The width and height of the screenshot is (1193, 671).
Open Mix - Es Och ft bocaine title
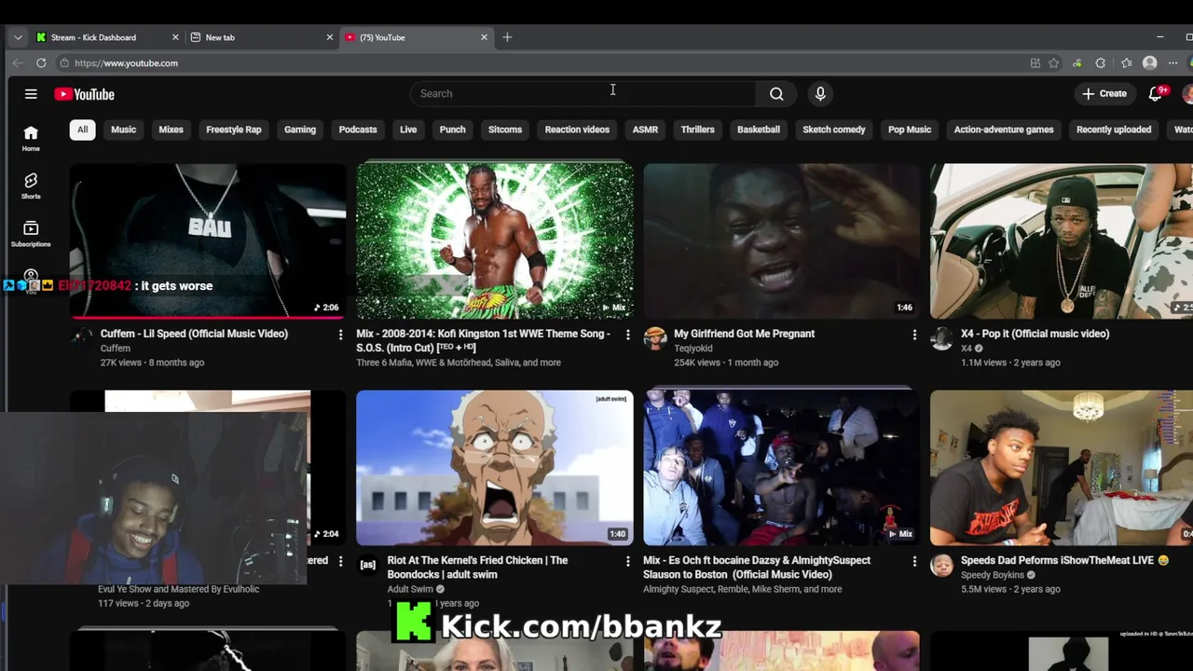tap(757, 567)
